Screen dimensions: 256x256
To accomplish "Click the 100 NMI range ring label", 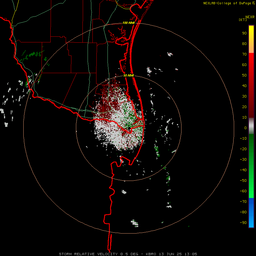I will click(129, 23).
